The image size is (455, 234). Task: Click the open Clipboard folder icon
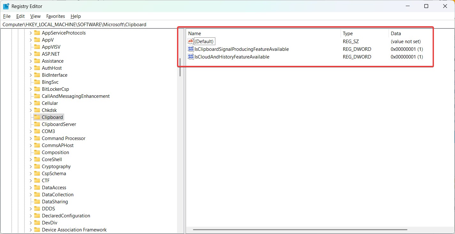point(37,117)
